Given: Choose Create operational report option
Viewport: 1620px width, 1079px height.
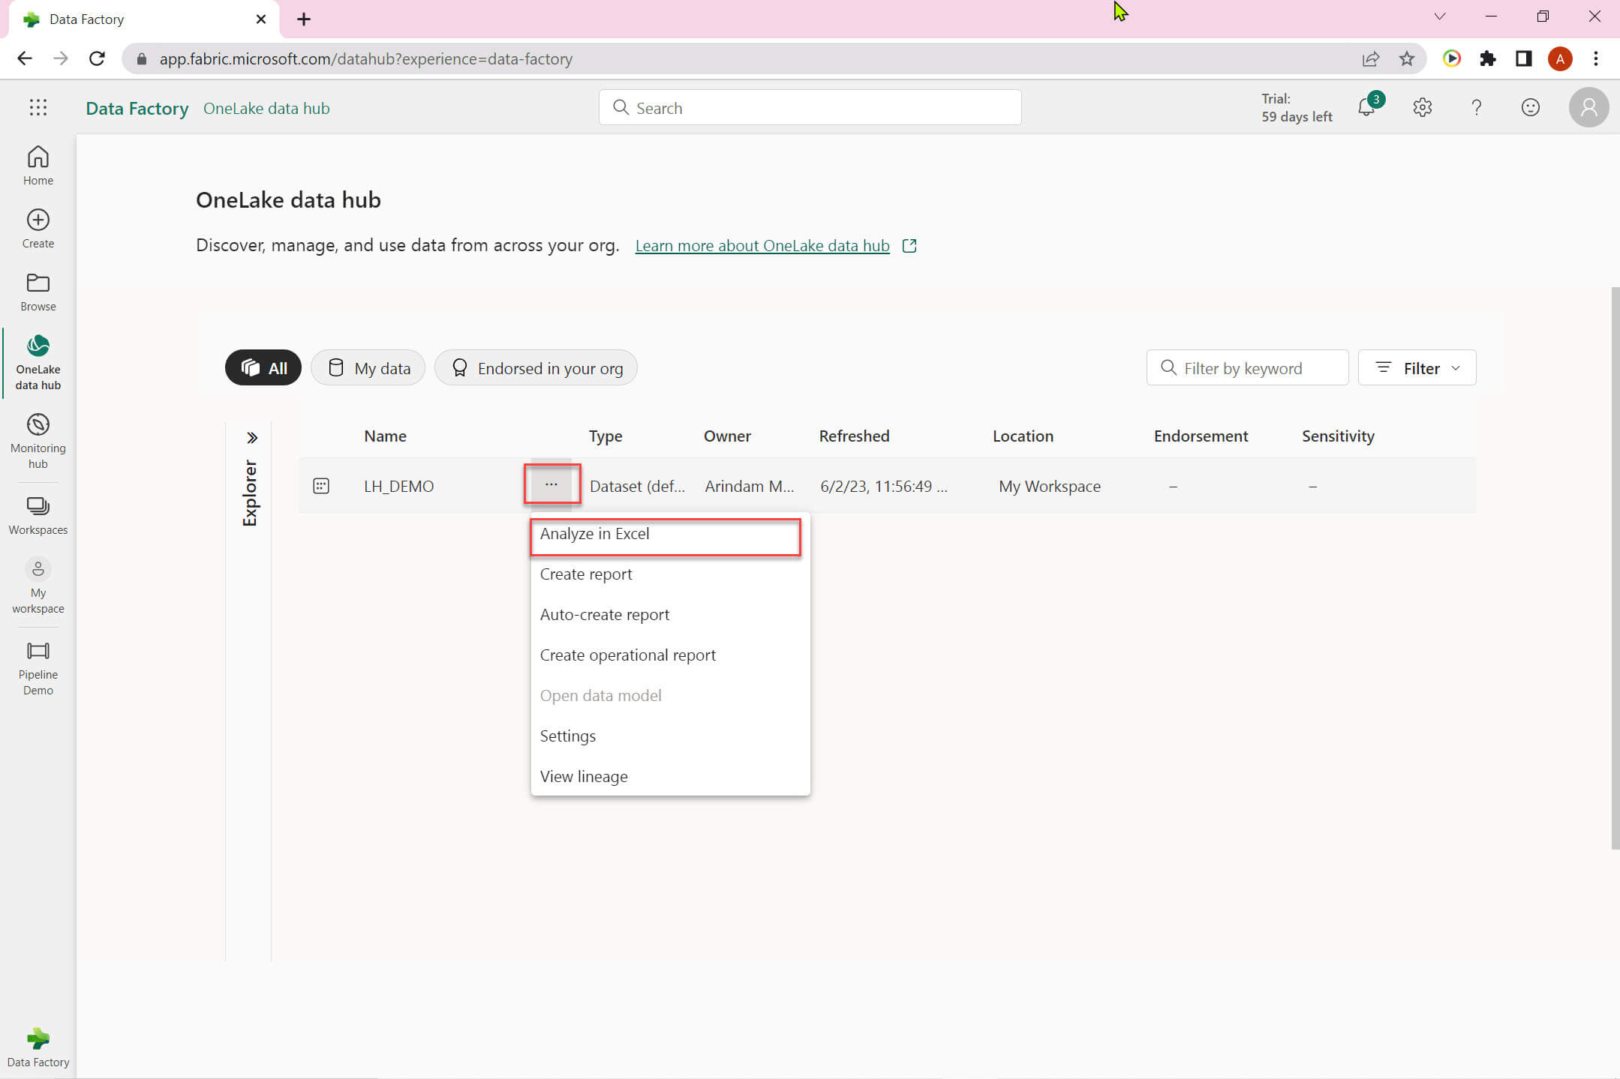Looking at the screenshot, I should 627,655.
